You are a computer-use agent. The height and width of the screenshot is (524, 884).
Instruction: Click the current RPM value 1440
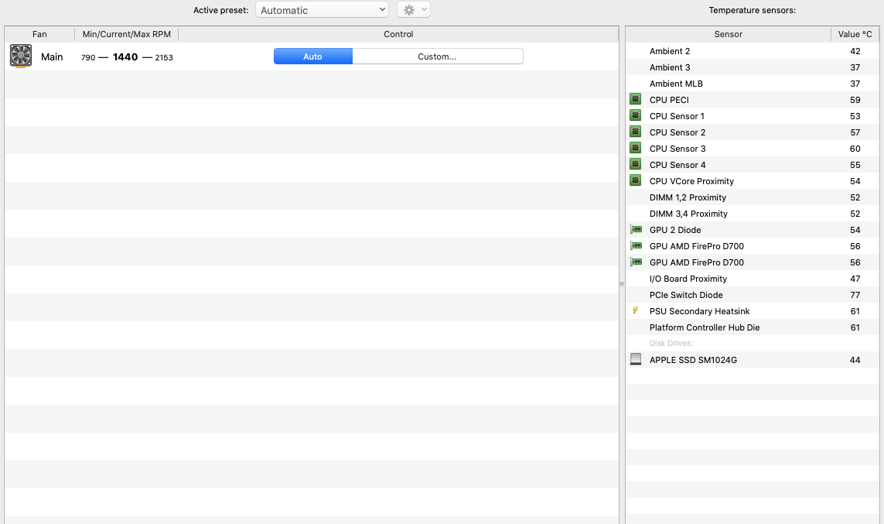[125, 57]
